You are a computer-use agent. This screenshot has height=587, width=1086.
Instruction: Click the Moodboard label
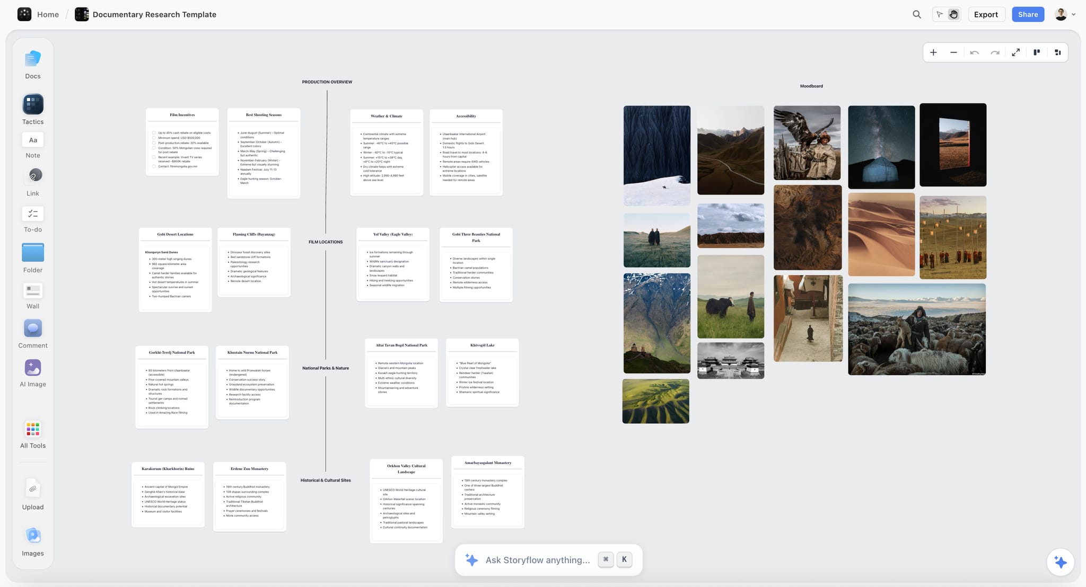pyautogui.click(x=811, y=86)
